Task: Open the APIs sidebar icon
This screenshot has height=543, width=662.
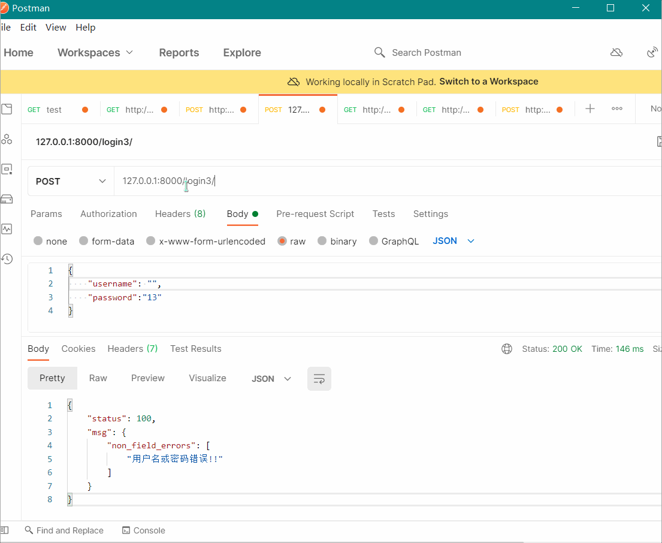Action: pos(7,139)
